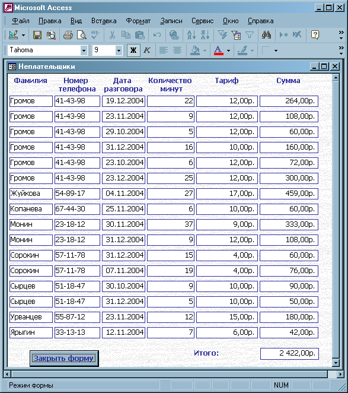This screenshot has height=393, width=348.
Task: Open the Записи menu
Action: tap(171, 21)
